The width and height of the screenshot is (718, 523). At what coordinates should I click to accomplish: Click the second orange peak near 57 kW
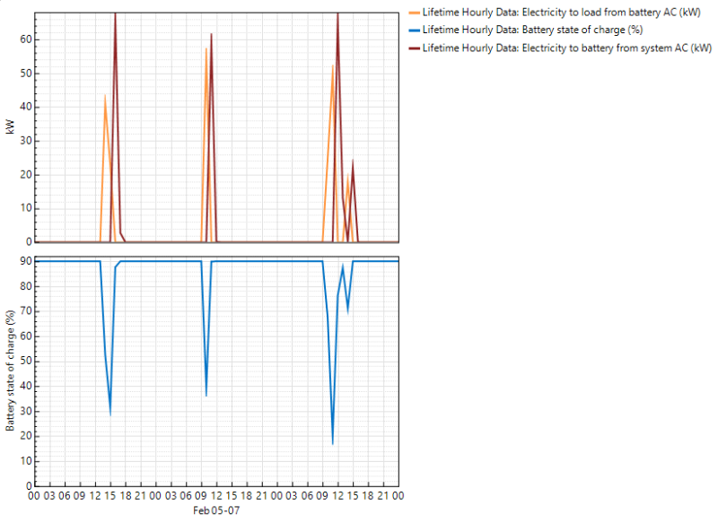206,48
